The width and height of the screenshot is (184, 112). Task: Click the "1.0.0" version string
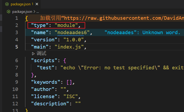click(x=74, y=40)
